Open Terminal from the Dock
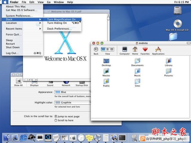The image size is (191, 143). 122,138
